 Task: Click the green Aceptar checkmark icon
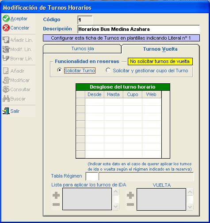click(x=6, y=19)
